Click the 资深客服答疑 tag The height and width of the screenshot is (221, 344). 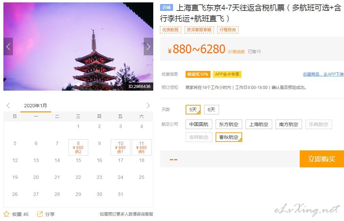(x=199, y=30)
